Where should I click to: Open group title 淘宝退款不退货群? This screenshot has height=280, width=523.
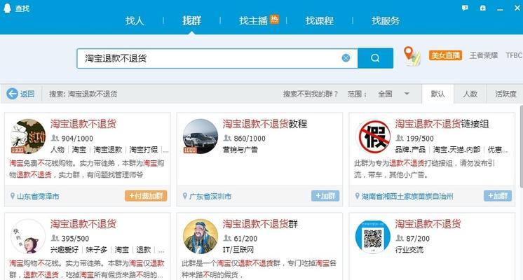click(x=260, y=224)
